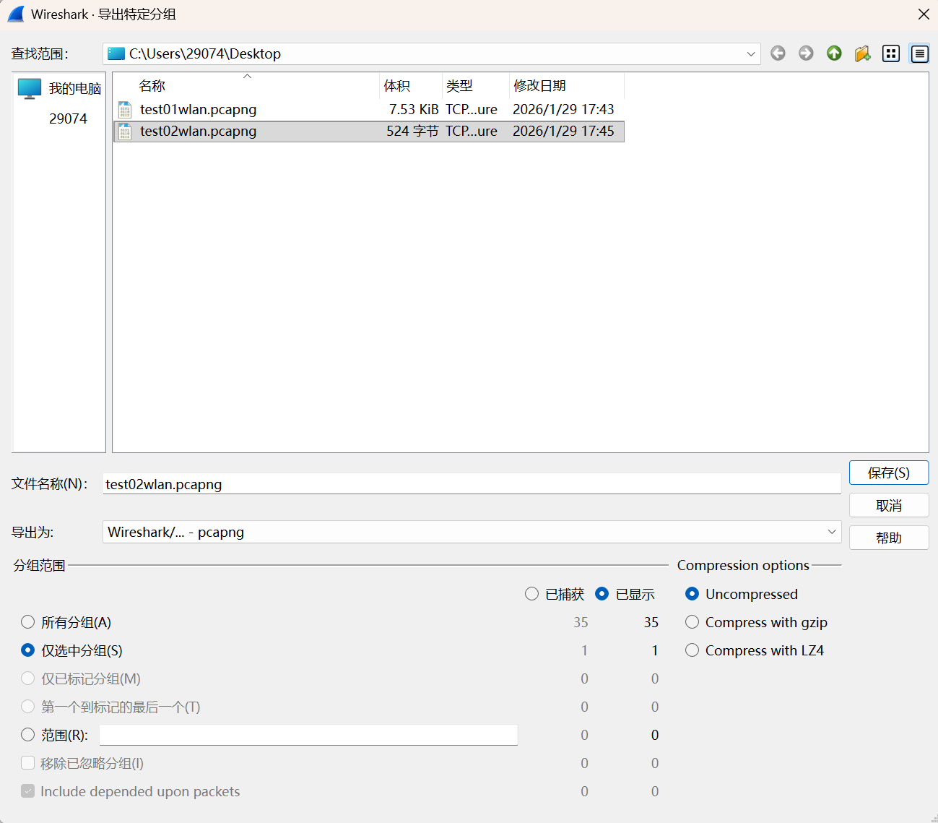The height and width of the screenshot is (823, 938).
Task: Click the 7.53 KiB size cell
Action: [414, 110]
